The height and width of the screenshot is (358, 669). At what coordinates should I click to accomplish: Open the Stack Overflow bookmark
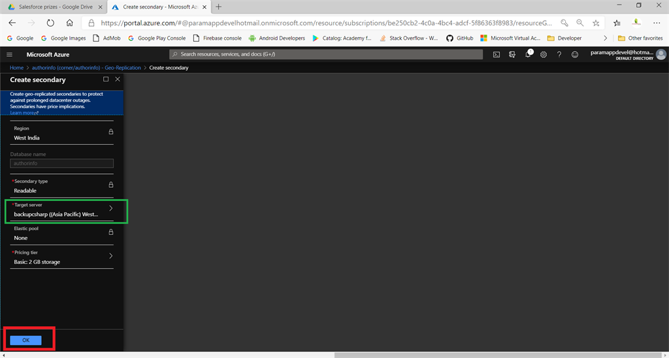coord(409,38)
